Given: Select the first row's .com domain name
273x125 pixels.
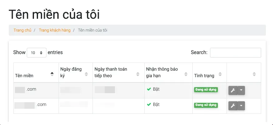Looking at the screenshot, I should point(26,89).
